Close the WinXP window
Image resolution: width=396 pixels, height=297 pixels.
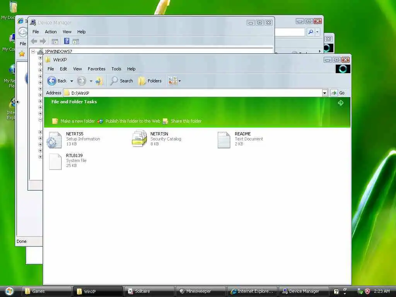tap(345, 60)
